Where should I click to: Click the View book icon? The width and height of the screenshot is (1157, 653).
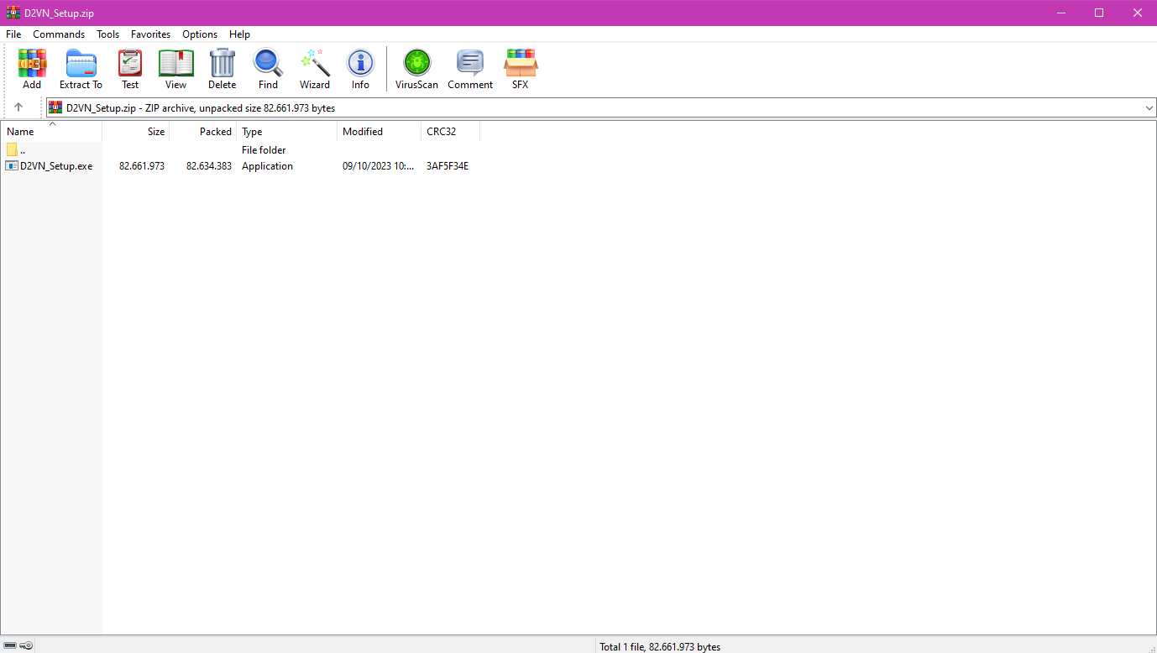tap(175, 69)
